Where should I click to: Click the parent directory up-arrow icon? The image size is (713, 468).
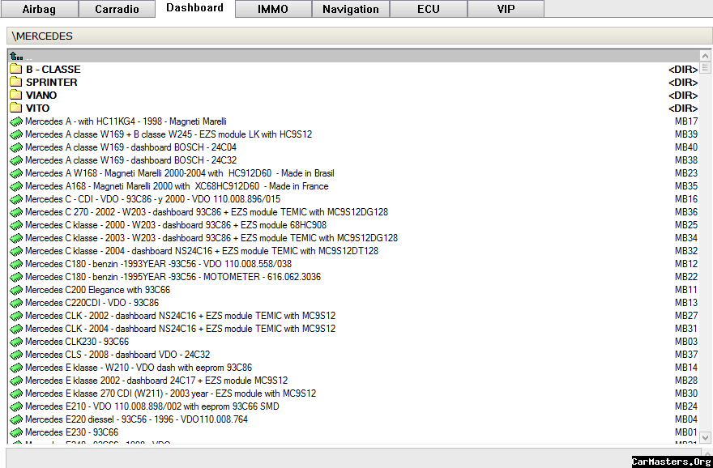[16, 56]
